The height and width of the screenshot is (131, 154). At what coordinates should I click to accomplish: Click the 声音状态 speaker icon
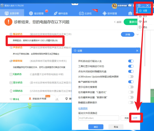pos(11,48)
